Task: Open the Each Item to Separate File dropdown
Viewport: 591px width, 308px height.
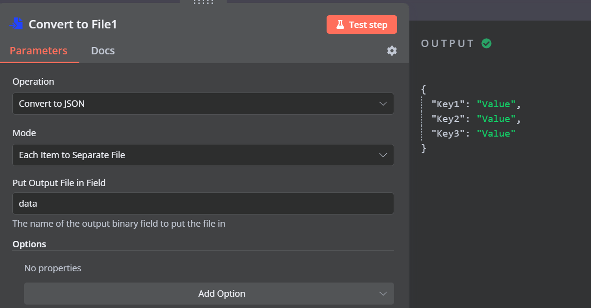Action: click(203, 155)
